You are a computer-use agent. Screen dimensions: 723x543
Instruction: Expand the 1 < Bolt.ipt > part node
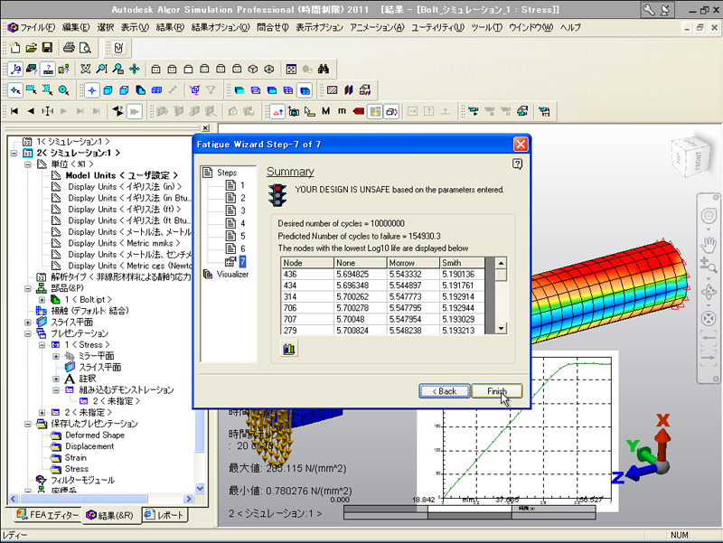coord(42,298)
